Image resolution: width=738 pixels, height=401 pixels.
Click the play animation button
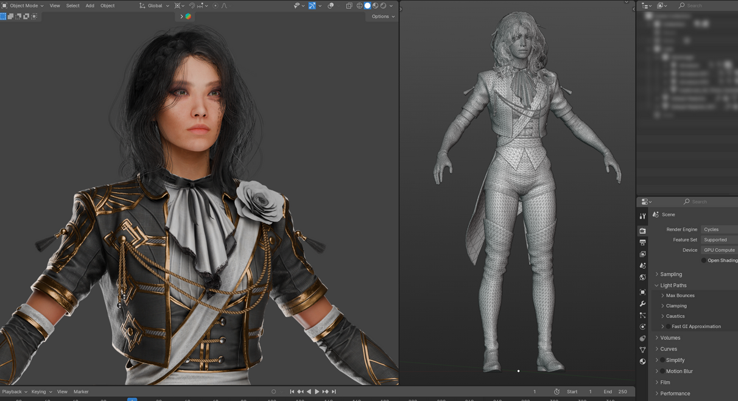(317, 392)
